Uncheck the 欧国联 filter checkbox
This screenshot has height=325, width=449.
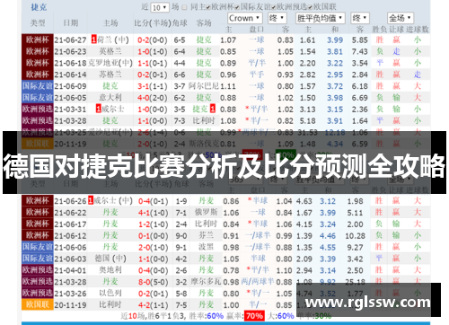[x=310, y=7]
